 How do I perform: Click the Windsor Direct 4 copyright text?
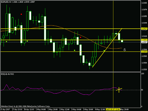pos(25,106)
